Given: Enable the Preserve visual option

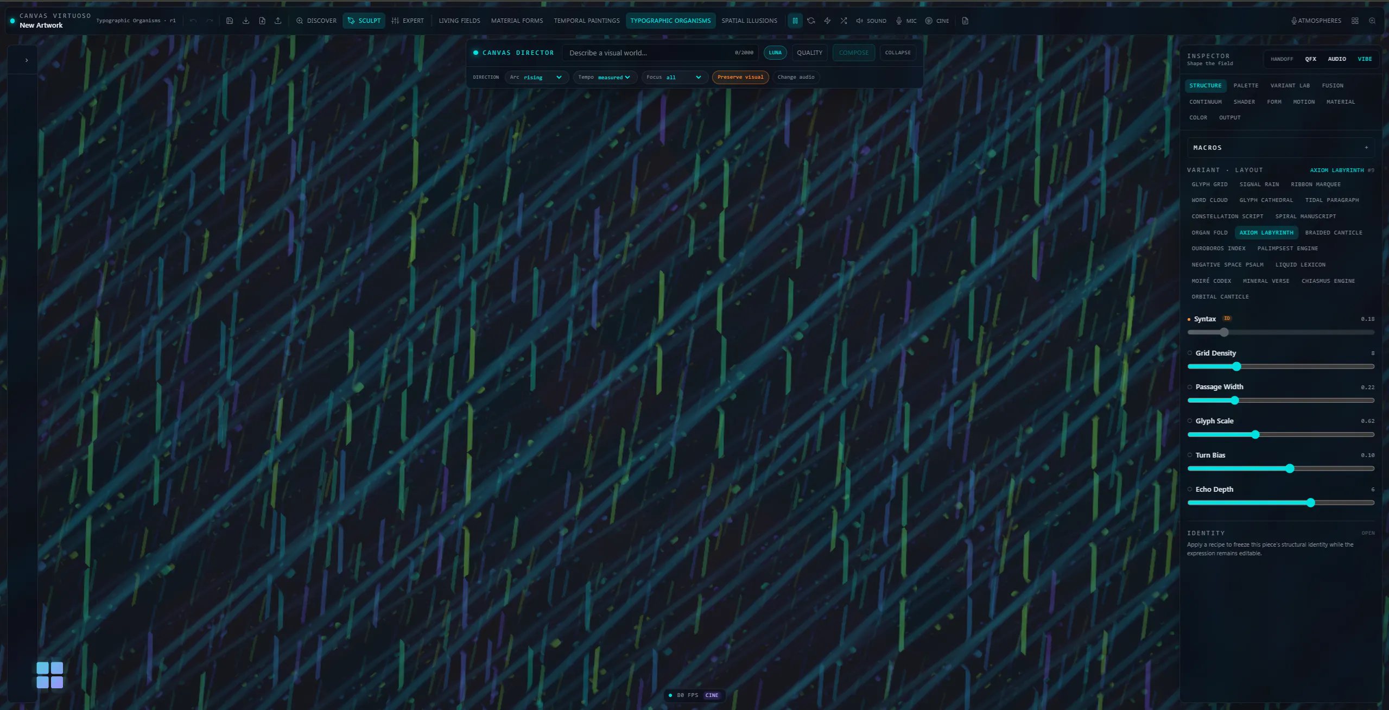Looking at the screenshot, I should click(740, 77).
